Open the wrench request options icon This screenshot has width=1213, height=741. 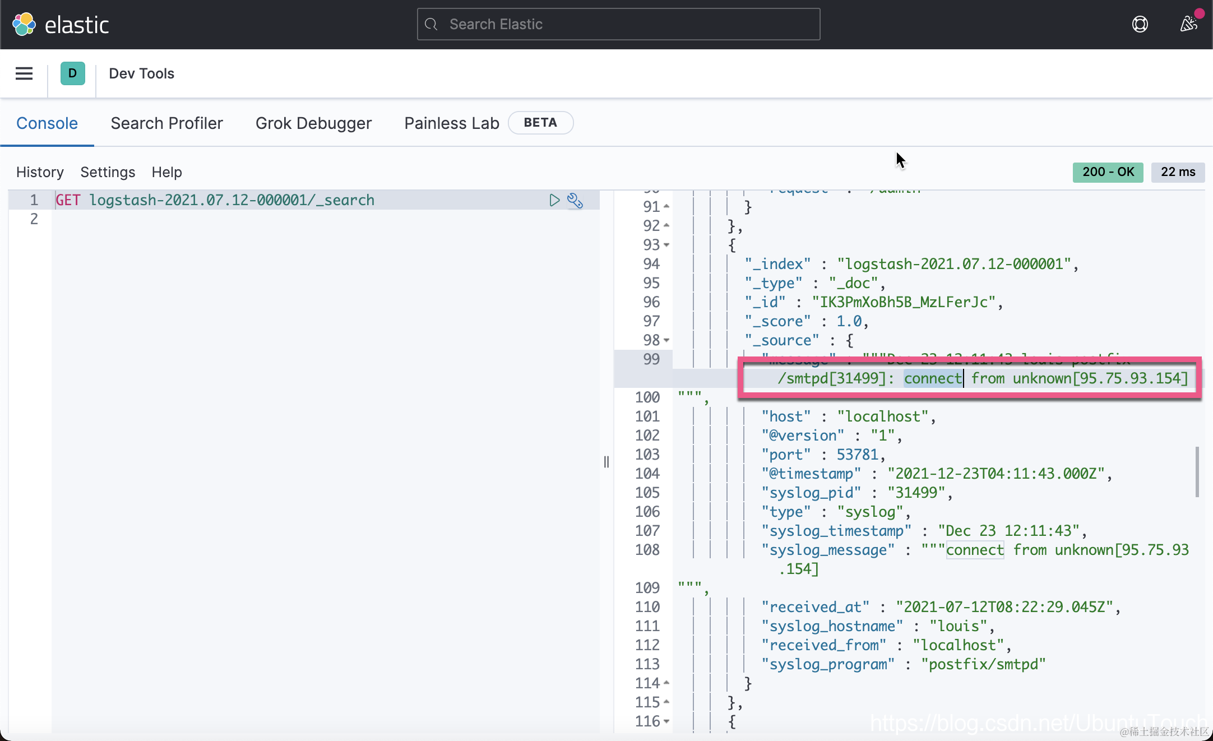[x=575, y=200]
